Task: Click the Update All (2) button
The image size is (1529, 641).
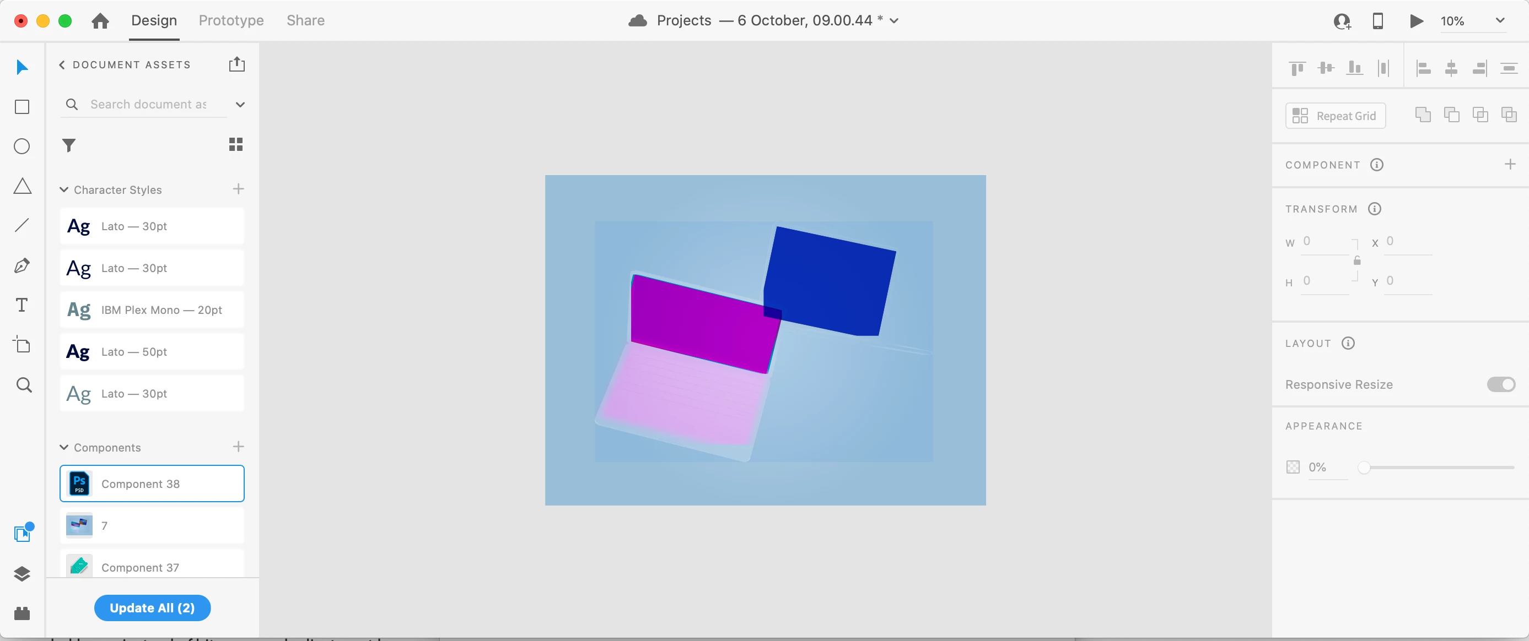Action: pos(152,608)
